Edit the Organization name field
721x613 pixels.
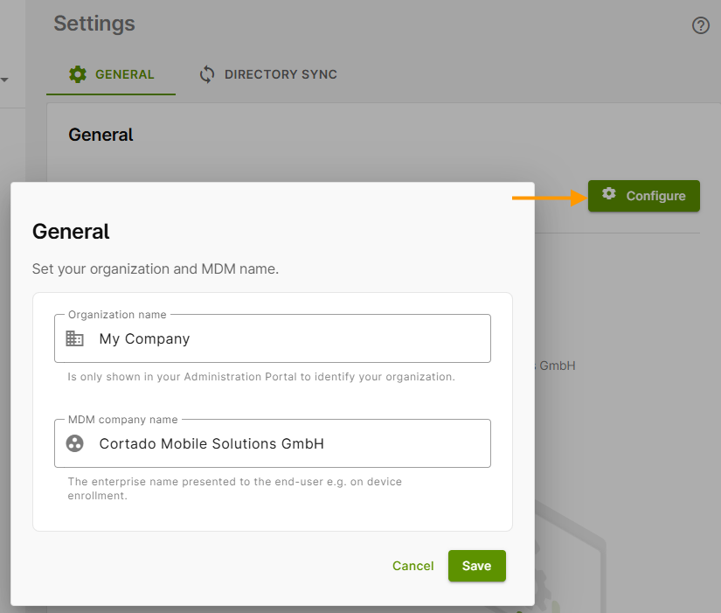pos(272,338)
